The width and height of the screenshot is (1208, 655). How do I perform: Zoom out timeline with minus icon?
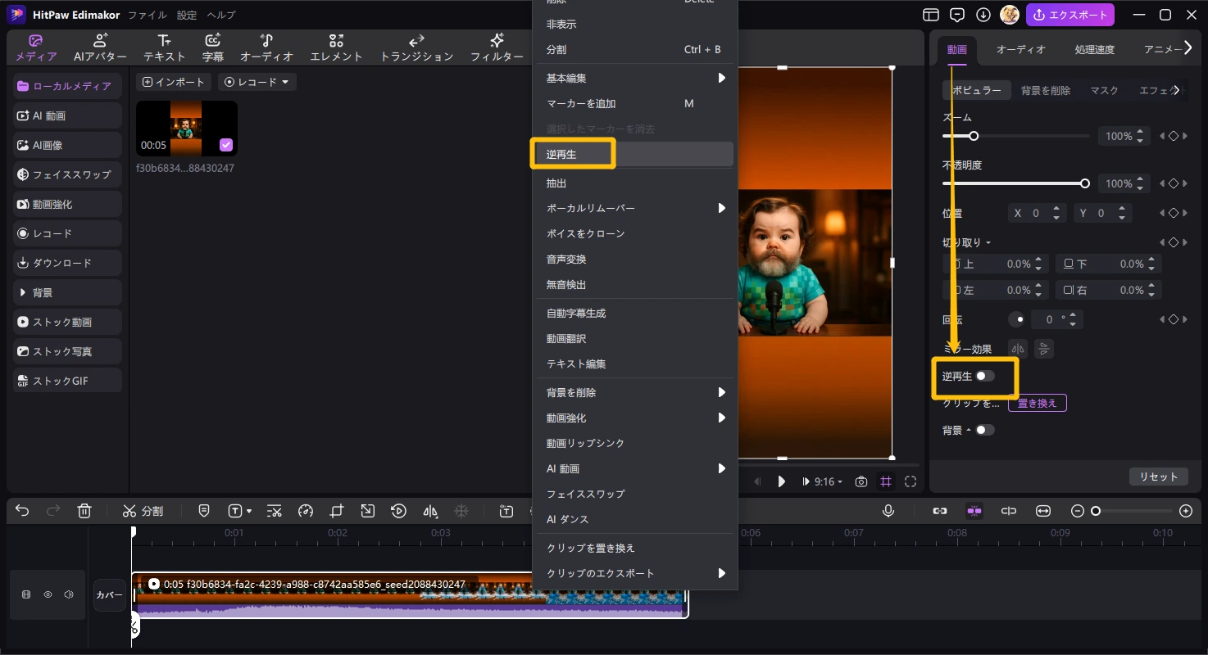coord(1078,511)
